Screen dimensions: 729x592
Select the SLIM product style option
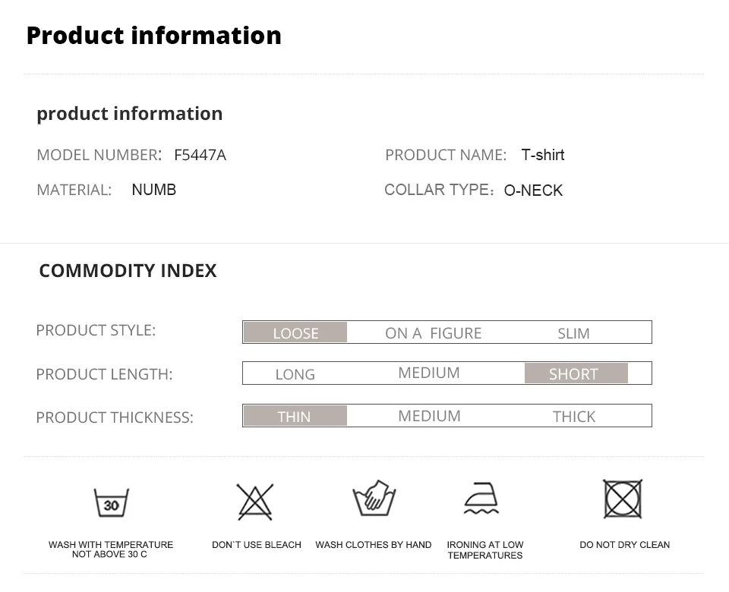pos(573,333)
